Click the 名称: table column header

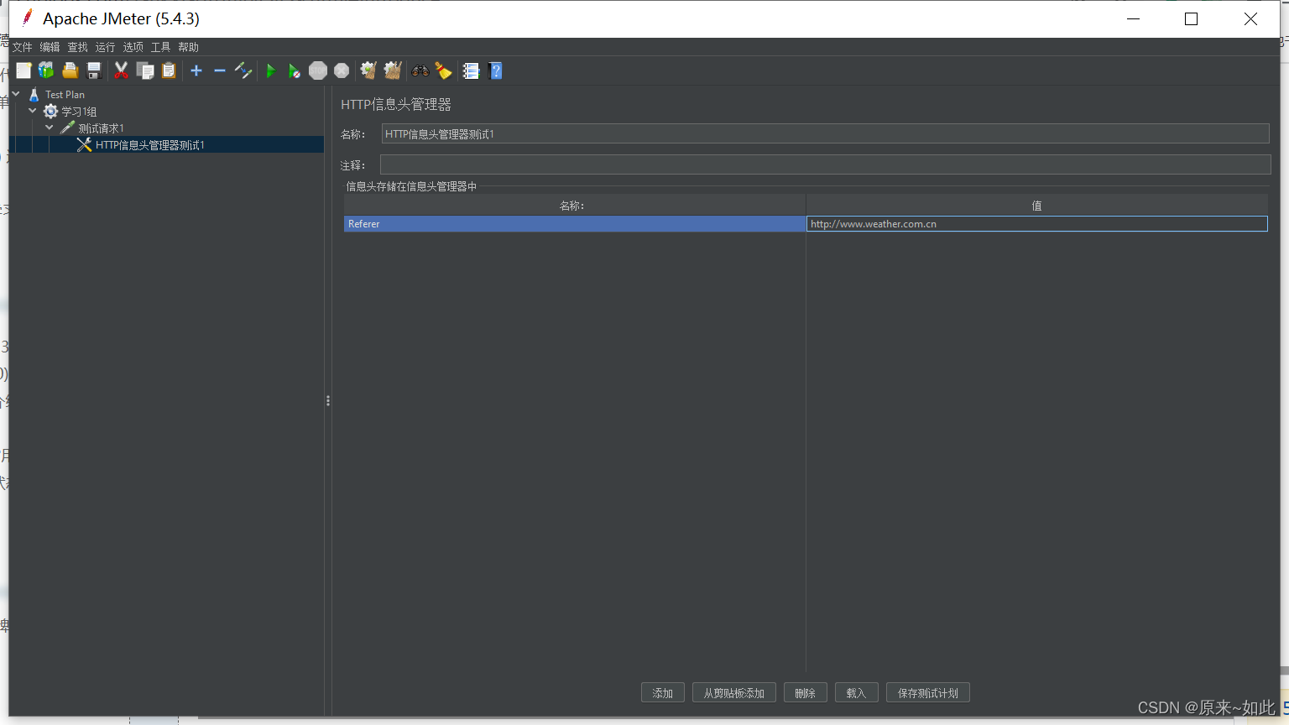point(575,206)
